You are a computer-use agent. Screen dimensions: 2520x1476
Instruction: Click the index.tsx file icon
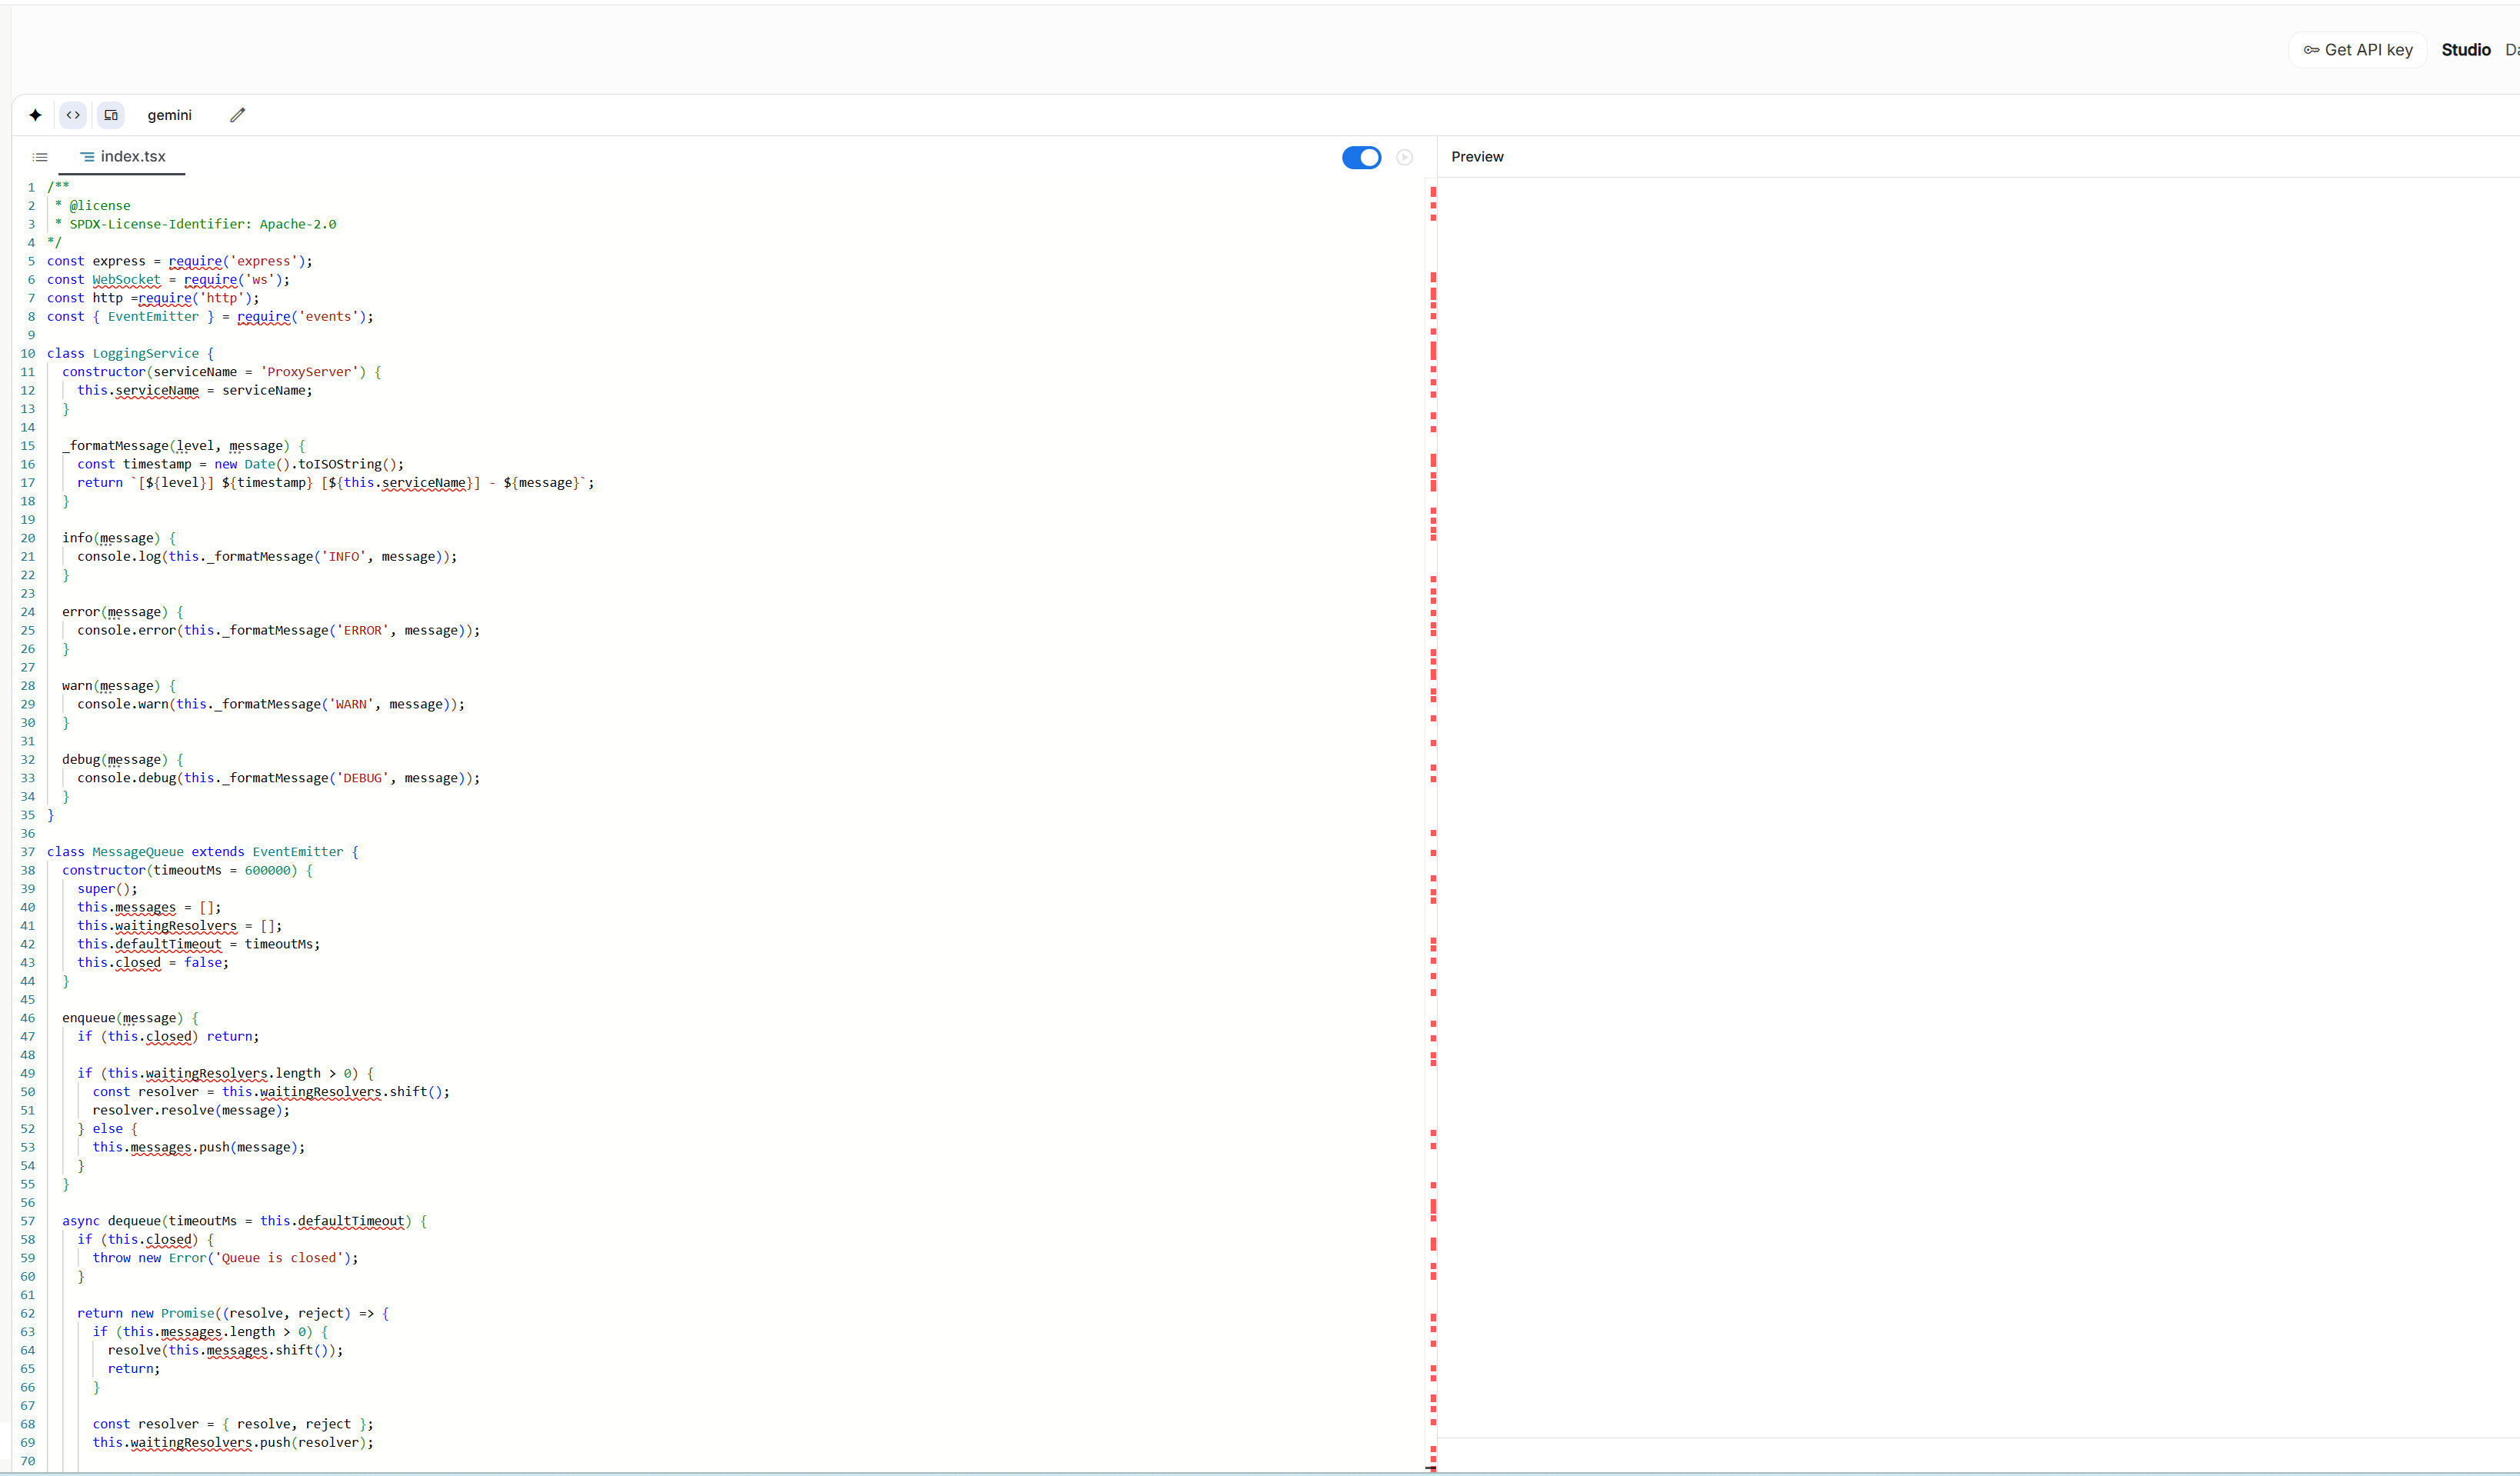coord(87,157)
